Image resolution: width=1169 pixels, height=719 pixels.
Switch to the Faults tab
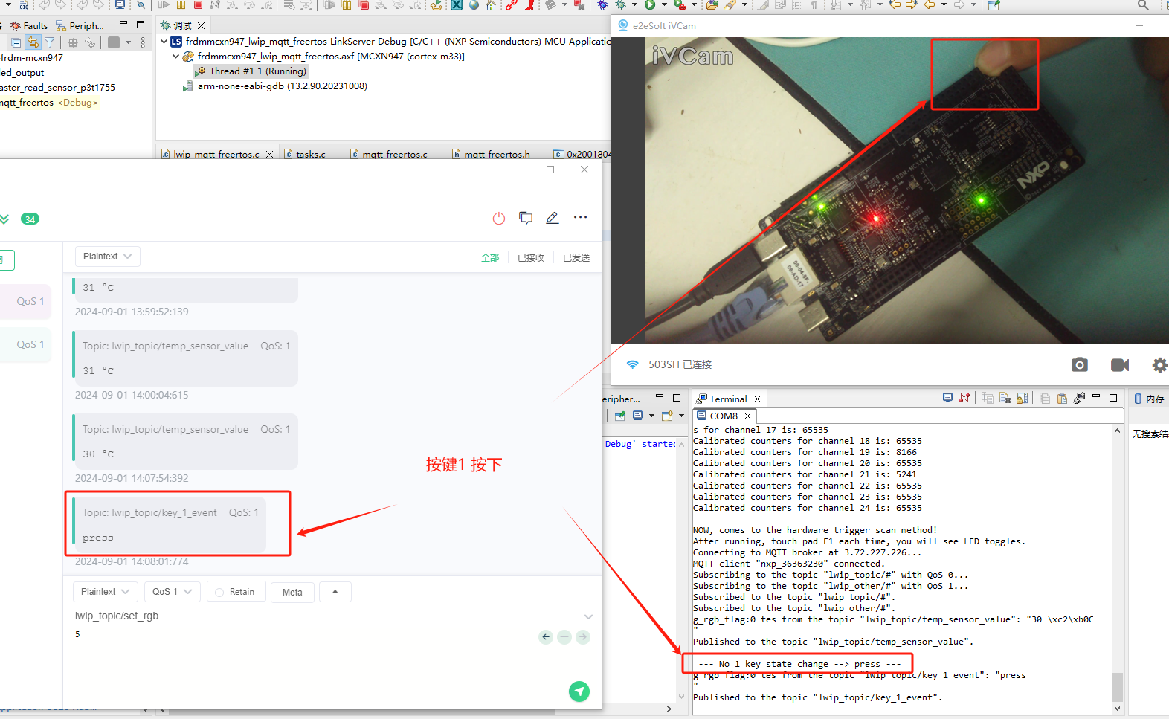29,25
